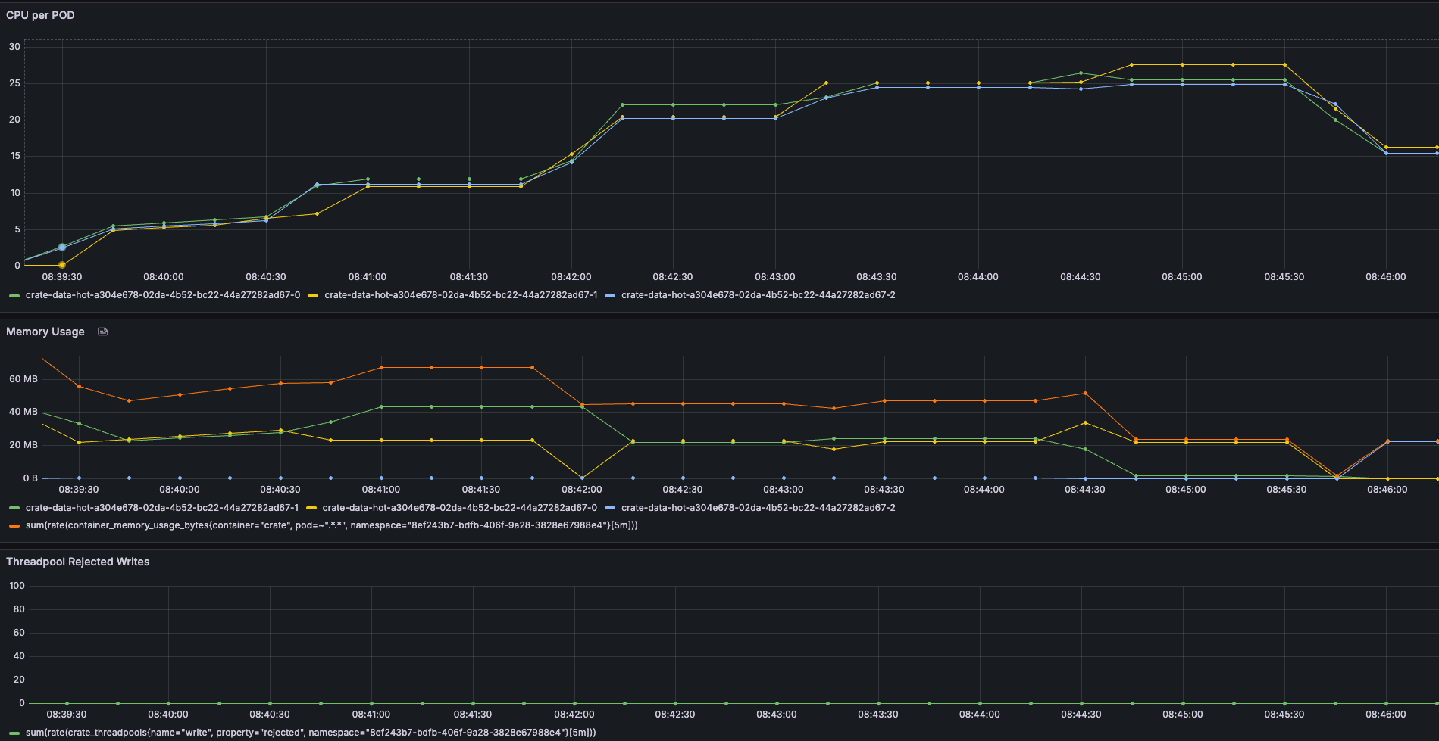Click green color swatch for ad67-0 in CPU legend

click(14, 296)
